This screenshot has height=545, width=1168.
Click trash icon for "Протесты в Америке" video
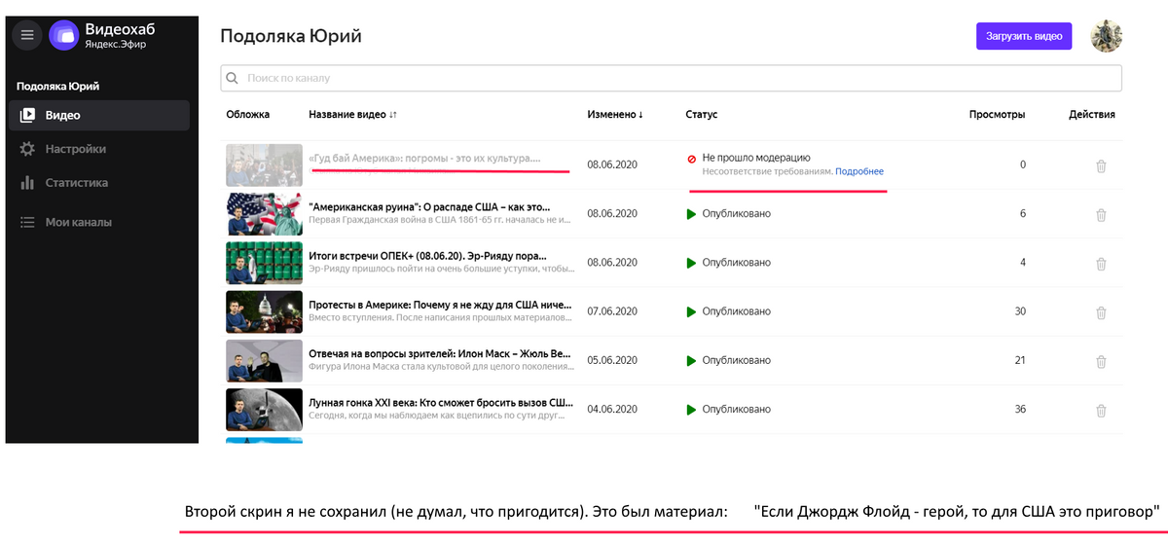1101,312
